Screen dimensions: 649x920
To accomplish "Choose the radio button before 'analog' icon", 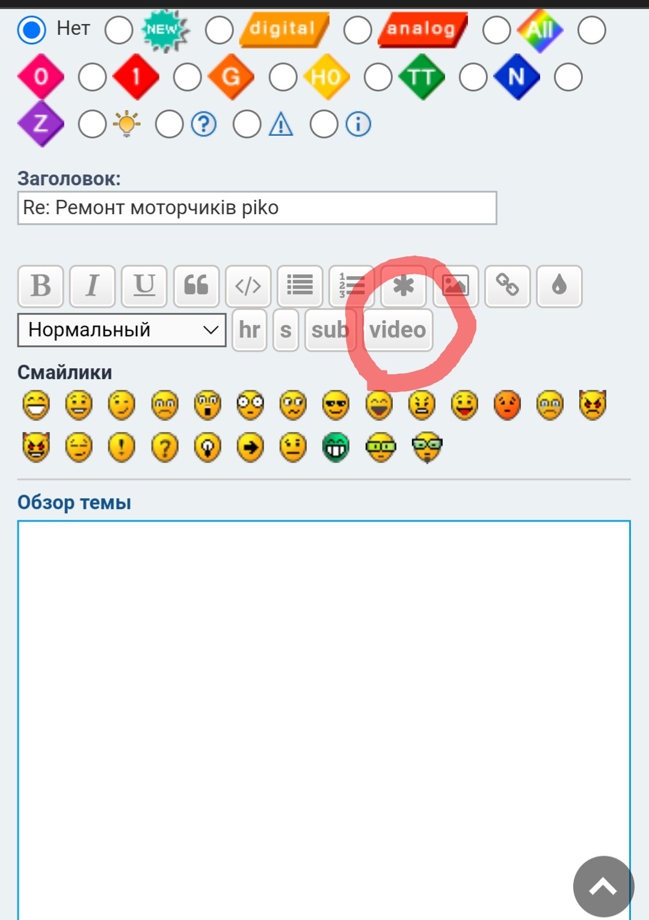I will 357,29.
